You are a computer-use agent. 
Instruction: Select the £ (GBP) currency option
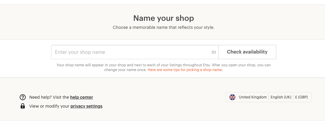tap(301, 97)
